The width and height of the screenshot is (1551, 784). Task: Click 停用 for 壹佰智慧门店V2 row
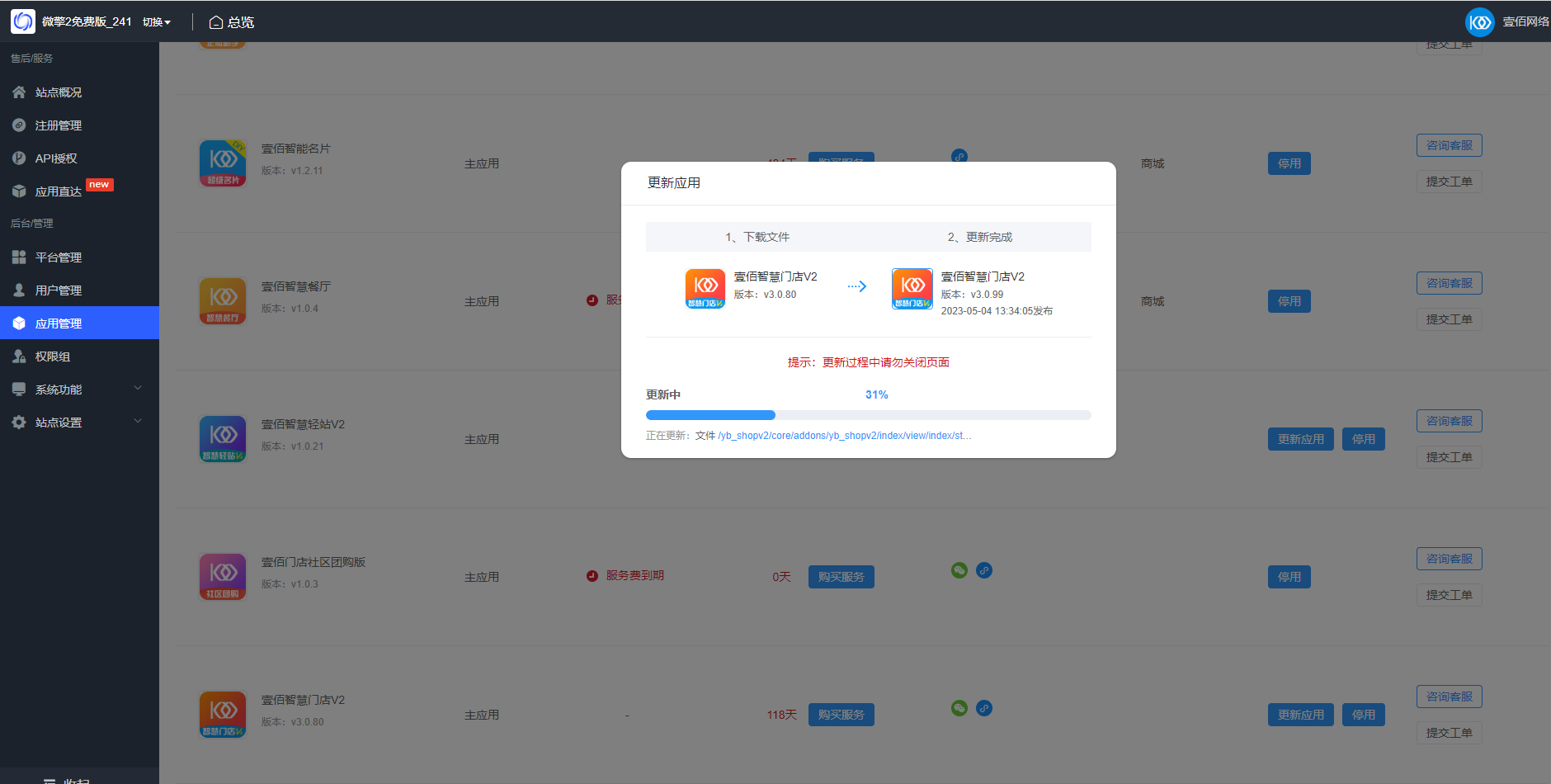pos(1364,715)
